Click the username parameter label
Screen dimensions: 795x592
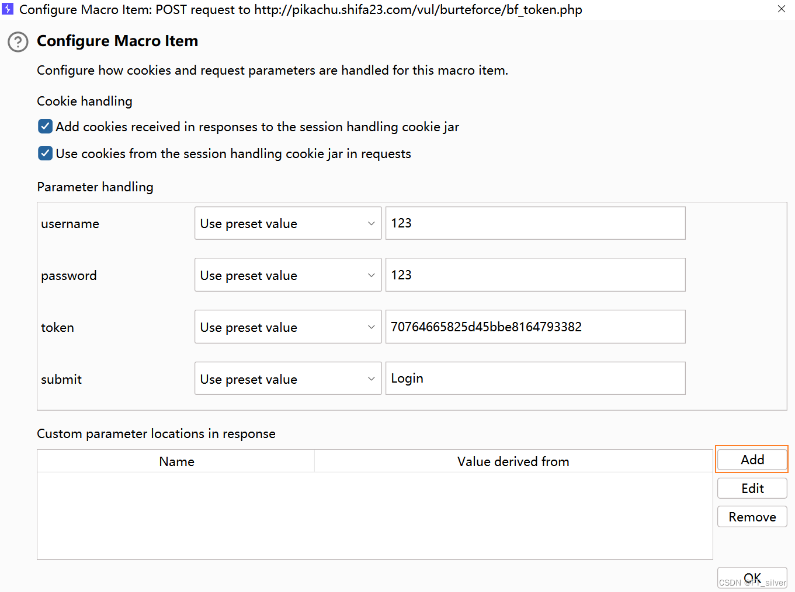[x=70, y=224]
